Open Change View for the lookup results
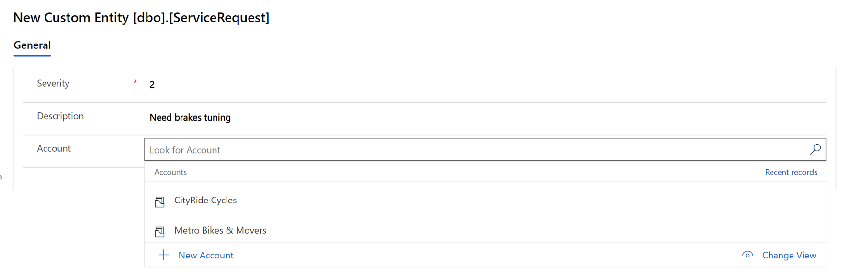Screen dimensions: 850x279 click(789, 255)
